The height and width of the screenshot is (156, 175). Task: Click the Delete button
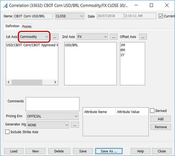[59, 151]
